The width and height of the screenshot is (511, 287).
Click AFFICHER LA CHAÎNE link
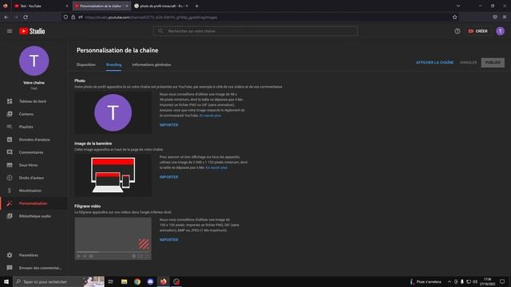point(434,62)
